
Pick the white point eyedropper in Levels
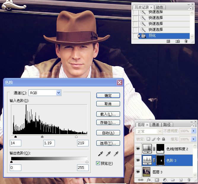pyautogui.click(x=116, y=153)
